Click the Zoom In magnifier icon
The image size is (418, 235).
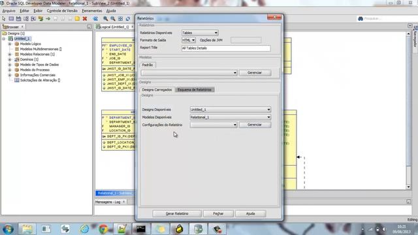click(106, 19)
